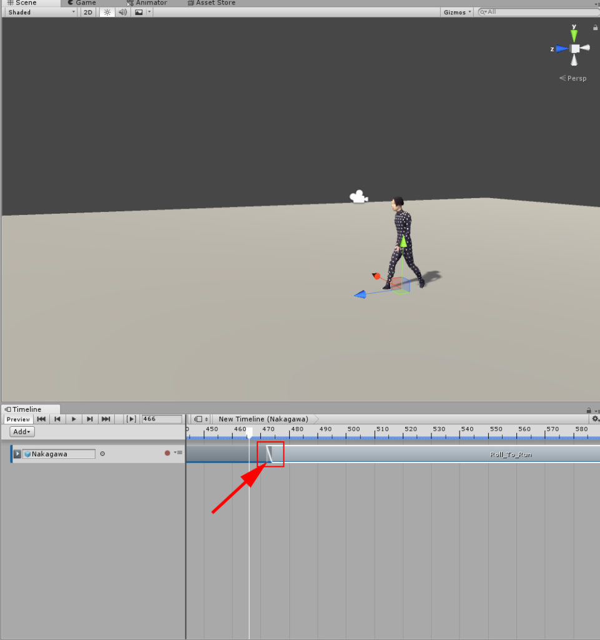Toggle scene lighting in Scene toolbar

coord(106,12)
